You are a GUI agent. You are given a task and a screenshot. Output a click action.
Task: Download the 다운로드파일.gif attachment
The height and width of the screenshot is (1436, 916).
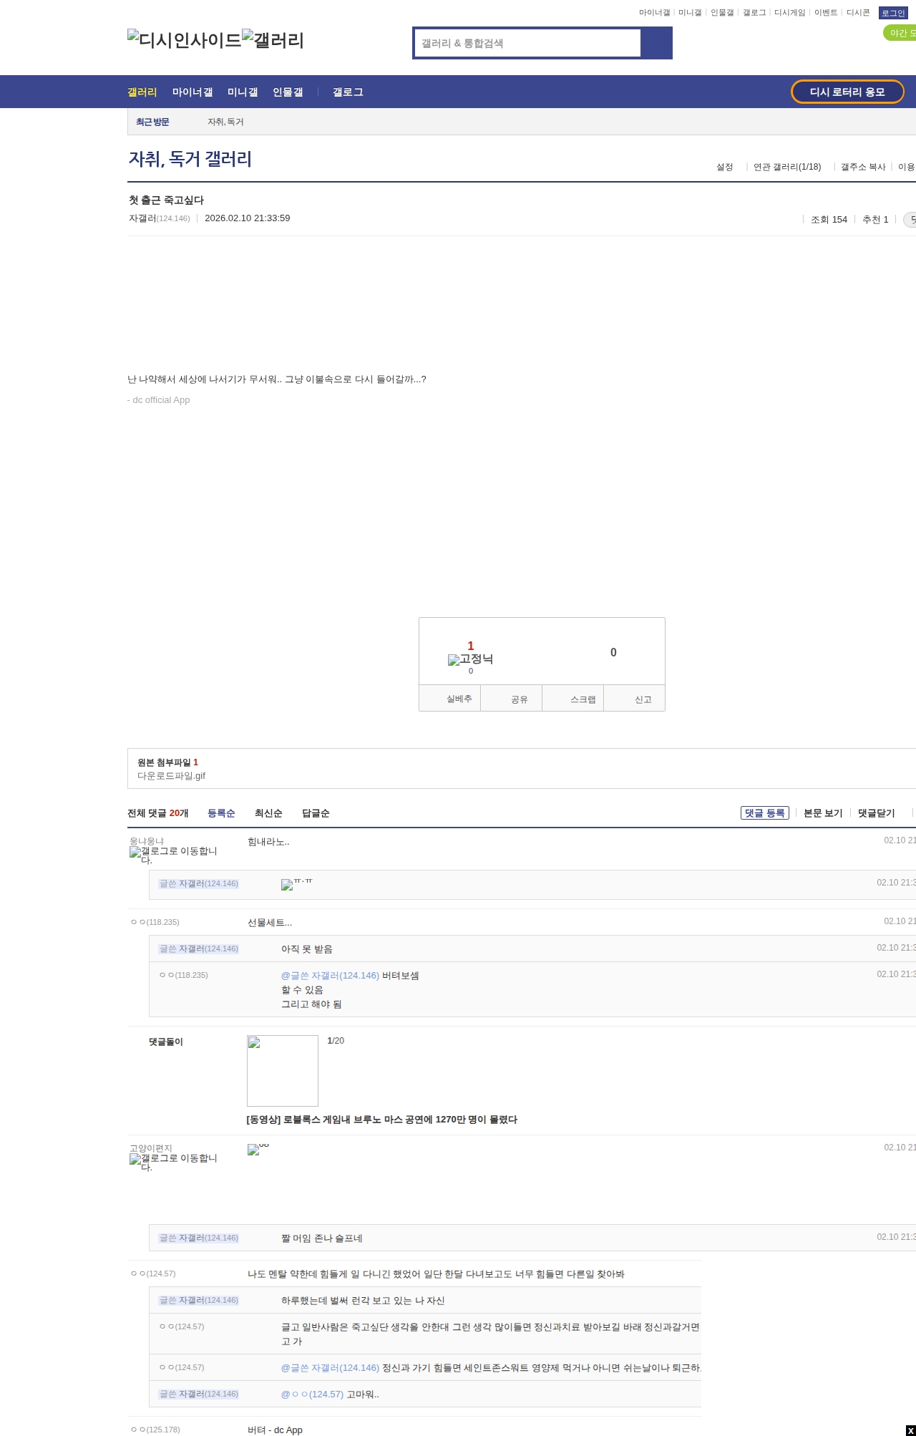171,776
